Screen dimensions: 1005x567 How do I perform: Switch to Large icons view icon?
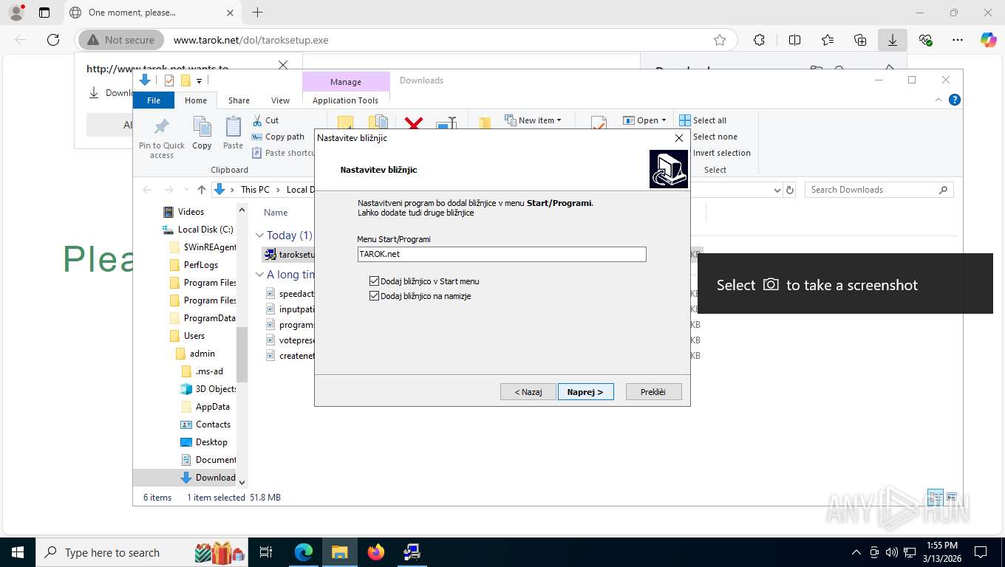952,498
